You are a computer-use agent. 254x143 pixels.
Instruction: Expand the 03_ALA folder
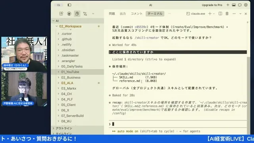click(77, 83)
